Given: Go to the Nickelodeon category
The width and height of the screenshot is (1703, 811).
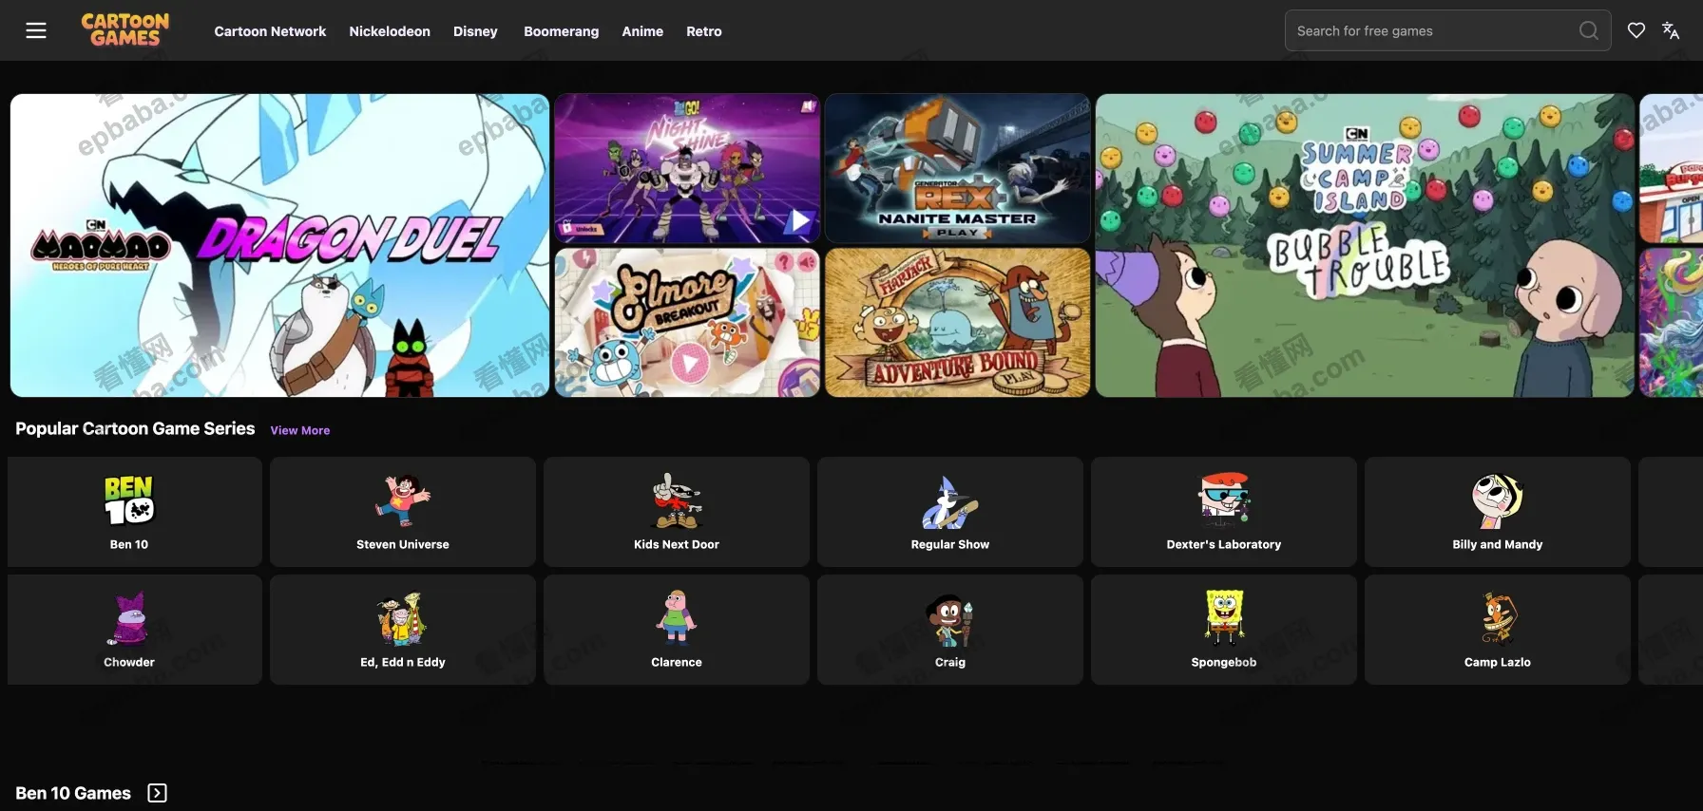Looking at the screenshot, I should tap(390, 31).
